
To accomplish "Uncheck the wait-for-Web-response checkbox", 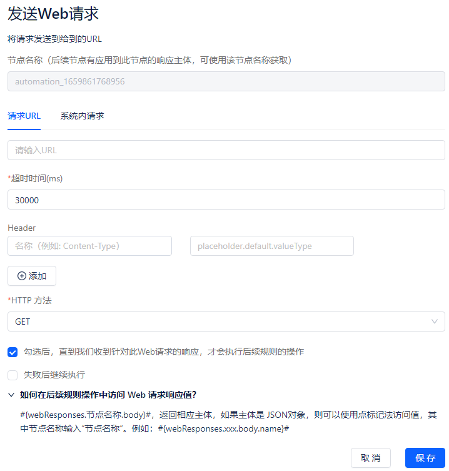I will point(13,352).
